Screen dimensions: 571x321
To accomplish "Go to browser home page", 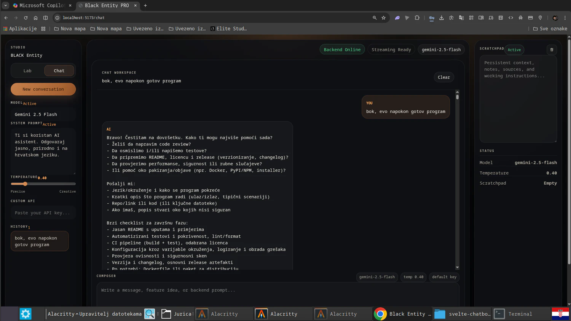I will click(x=35, y=18).
